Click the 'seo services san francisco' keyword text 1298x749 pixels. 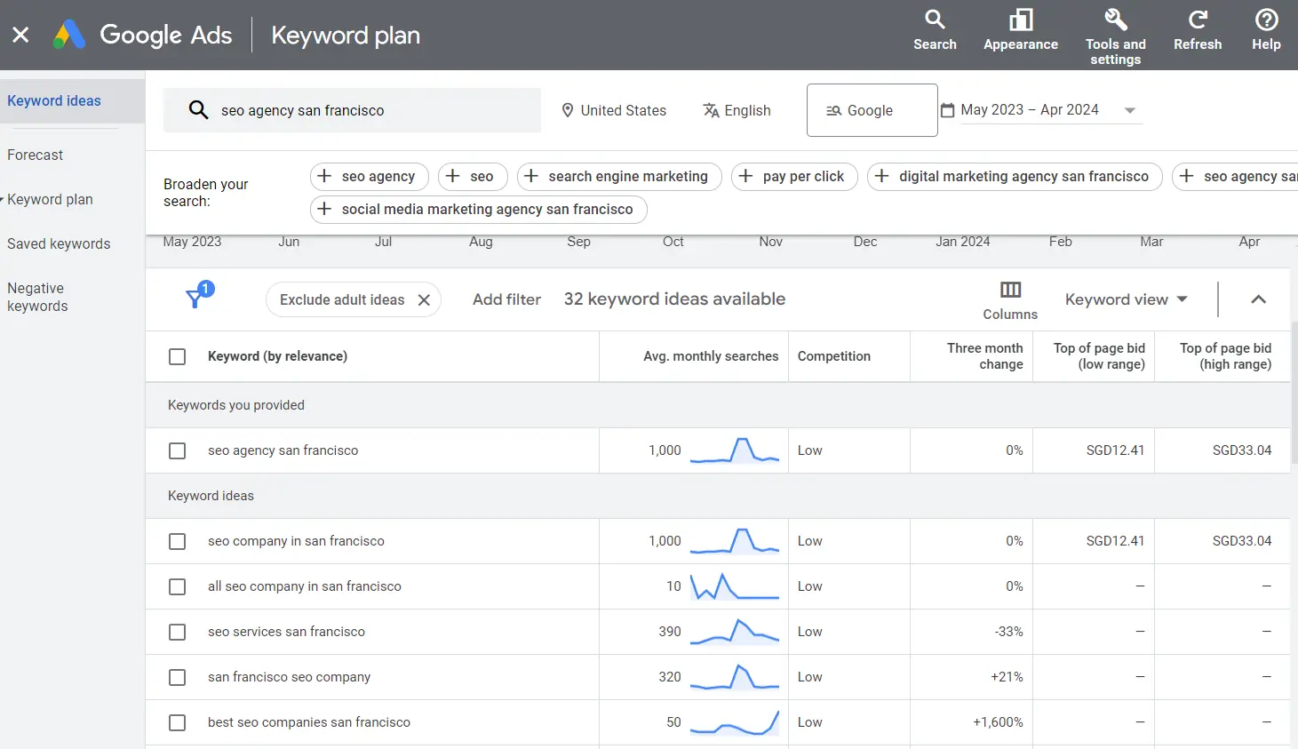pos(286,632)
